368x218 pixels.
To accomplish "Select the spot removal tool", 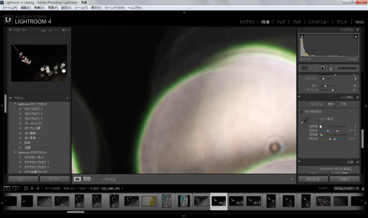I will tap(314, 68).
